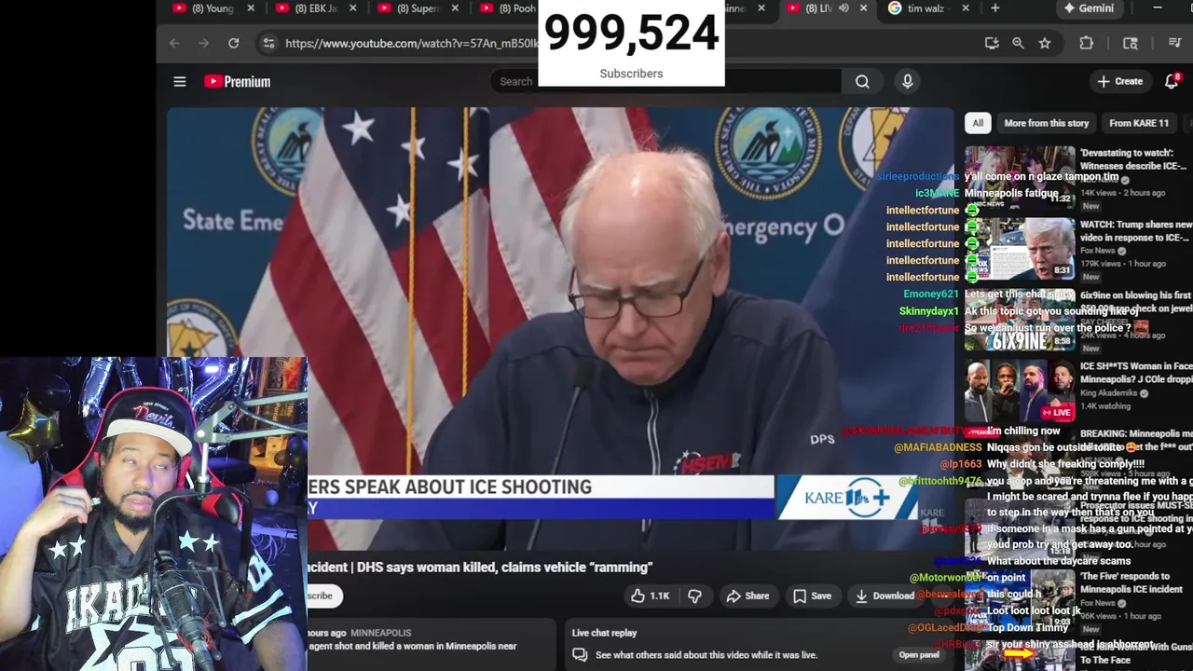Image resolution: width=1193 pixels, height=671 pixels.
Task: Click the browser URL address bar
Action: (410, 43)
